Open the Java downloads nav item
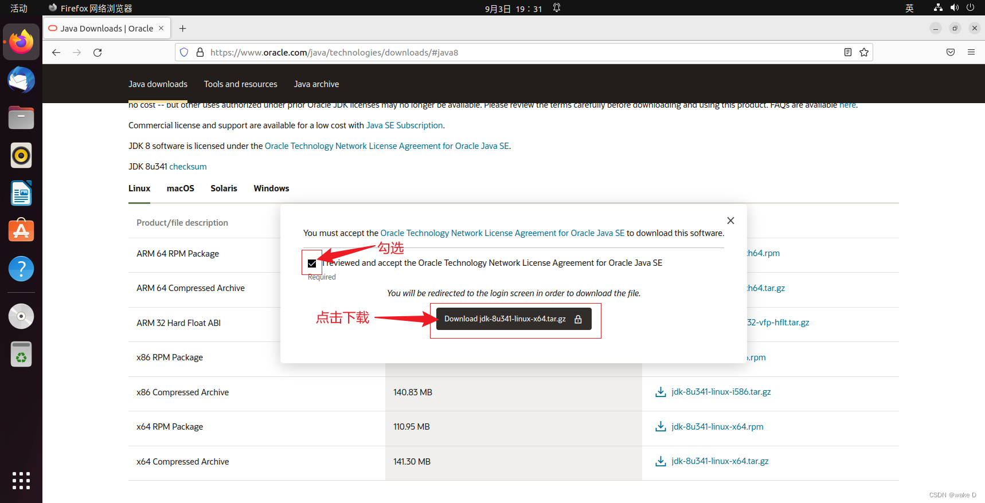 158,84
